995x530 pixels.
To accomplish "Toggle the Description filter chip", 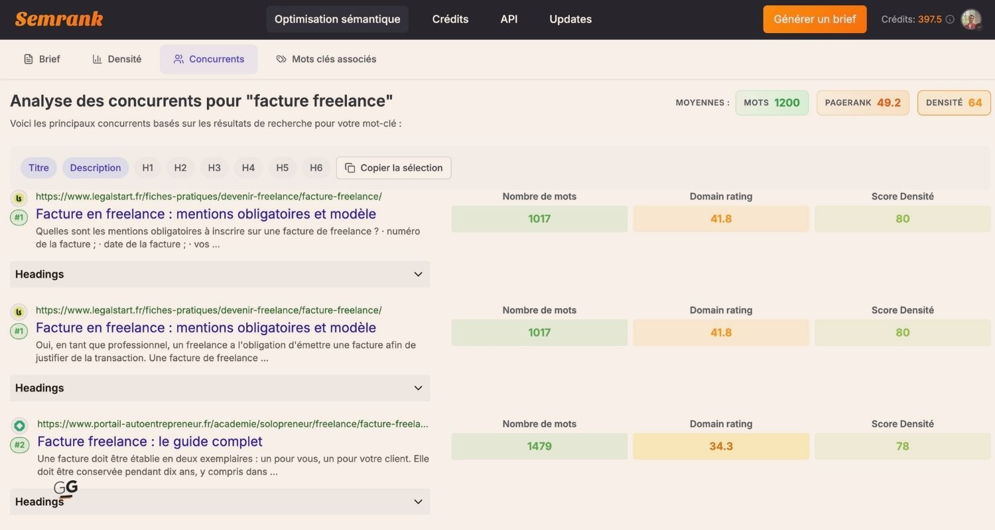I will (96, 168).
